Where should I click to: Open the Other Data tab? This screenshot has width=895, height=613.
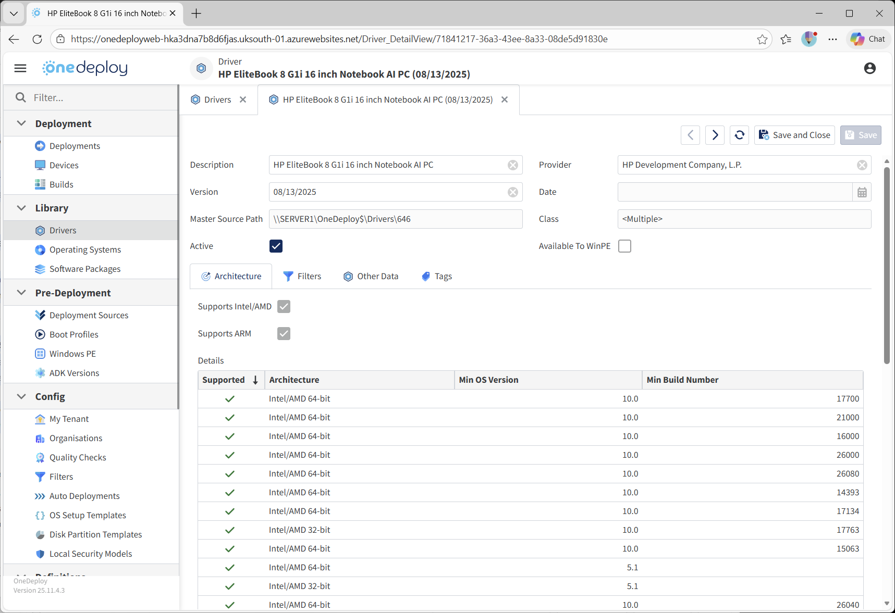click(x=371, y=276)
